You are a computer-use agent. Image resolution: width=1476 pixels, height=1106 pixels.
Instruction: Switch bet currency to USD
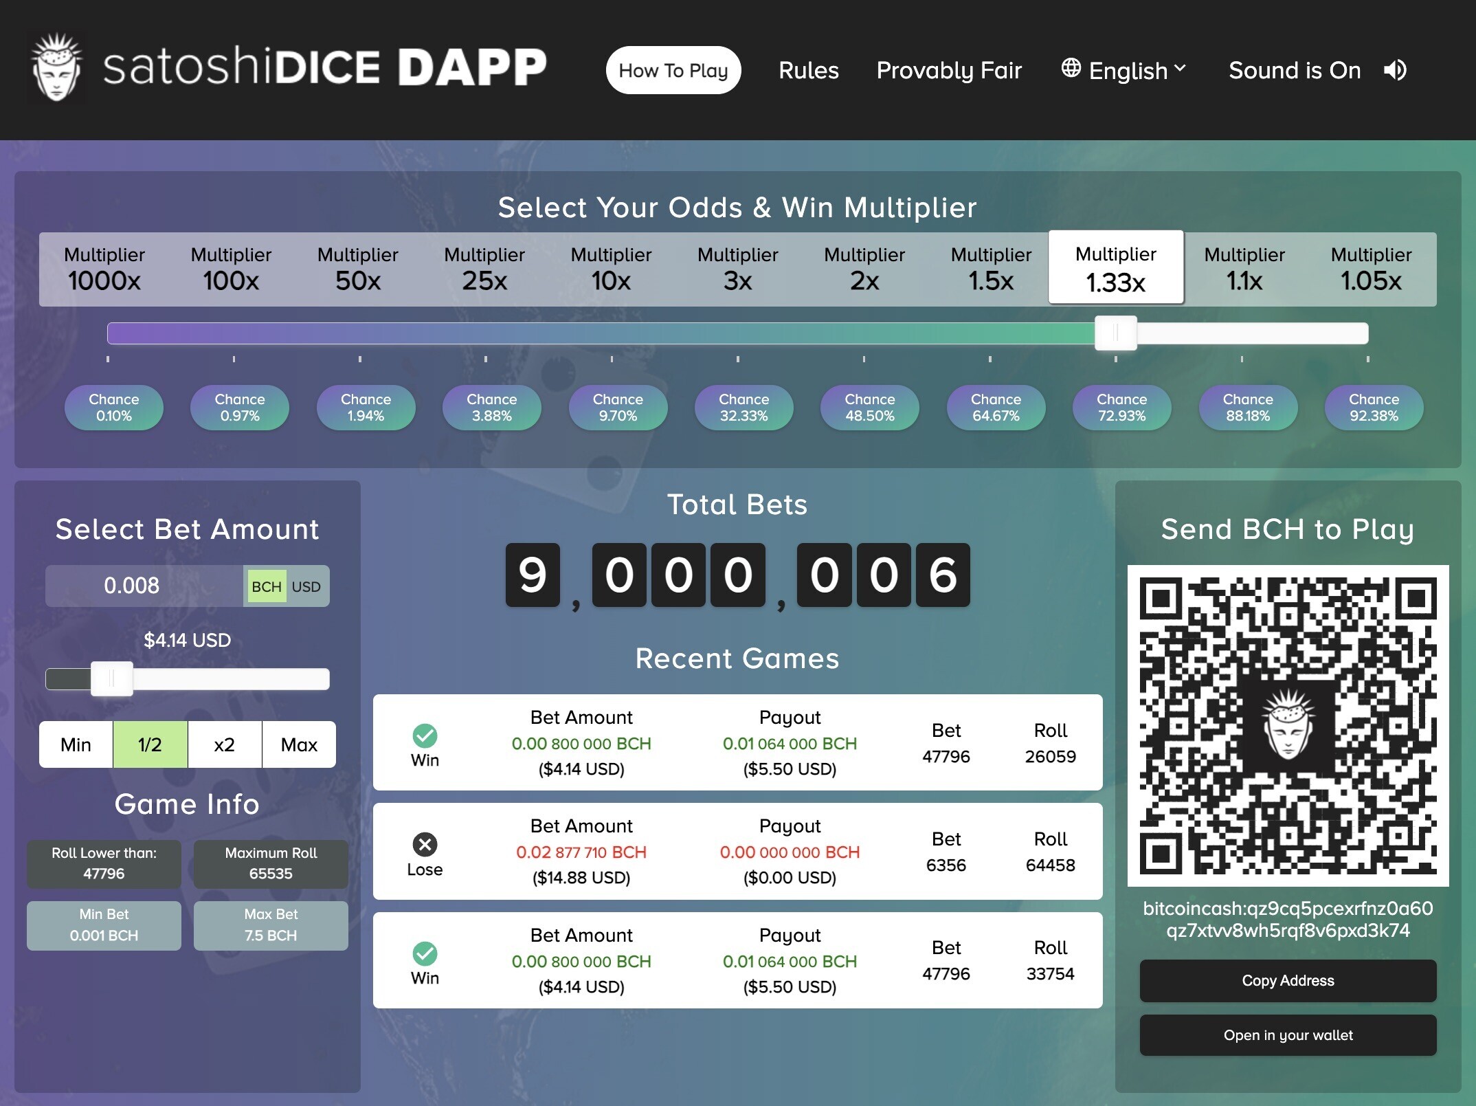(306, 586)
